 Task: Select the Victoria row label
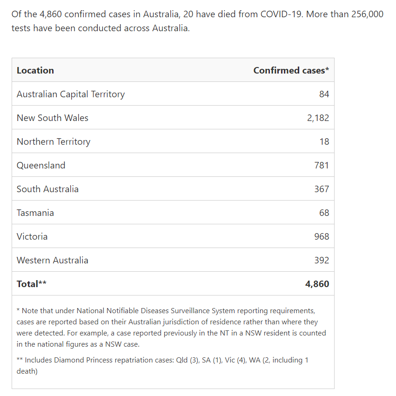32,237
